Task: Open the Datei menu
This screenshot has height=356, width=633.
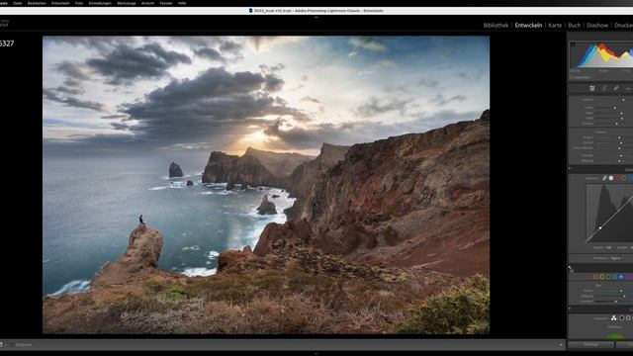Action: [18, 3]
